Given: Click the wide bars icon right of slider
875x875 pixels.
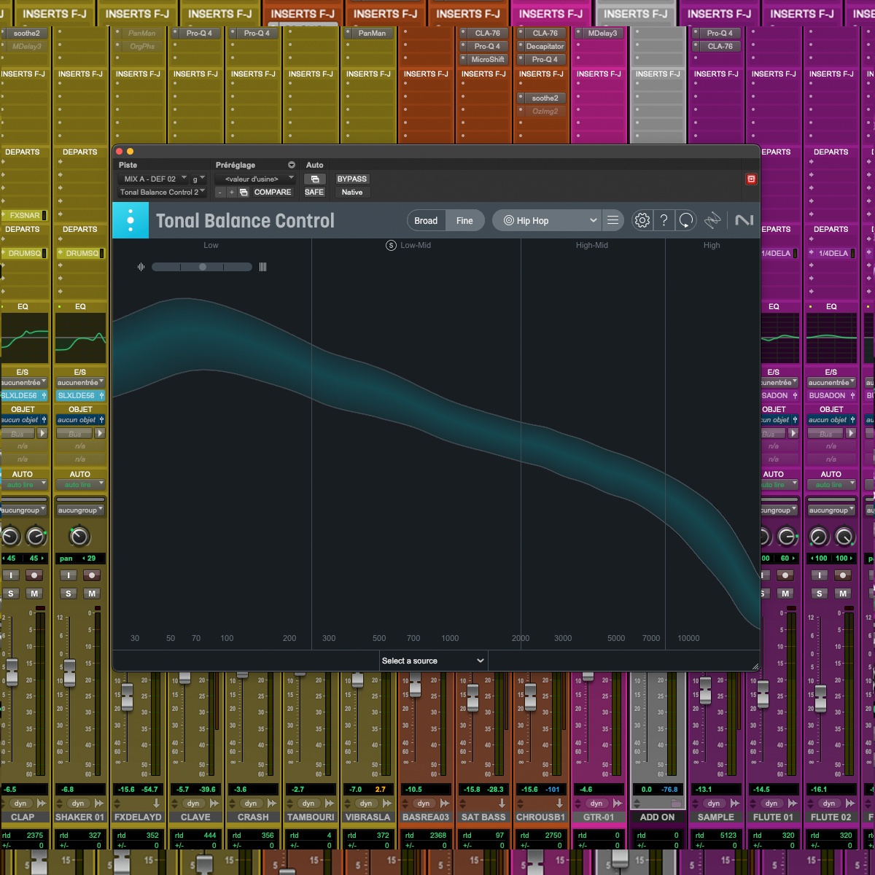Looking at the screenshot, I should (x=262, y=267).
